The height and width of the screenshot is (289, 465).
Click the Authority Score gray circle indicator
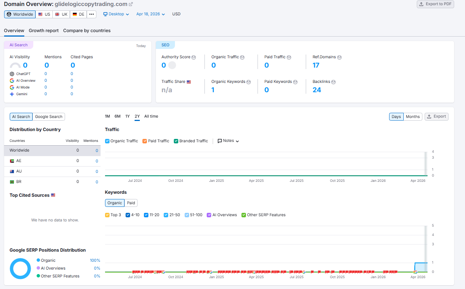[x=172, y=65]
